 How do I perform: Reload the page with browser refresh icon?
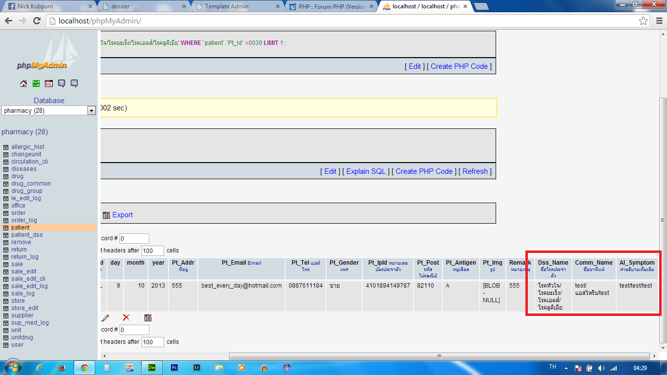tap(37, 21)
